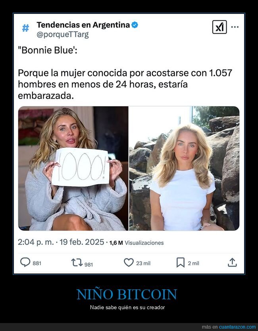Click the 23 mil likes count
The image size is (258, 331).
coord(143,263)
